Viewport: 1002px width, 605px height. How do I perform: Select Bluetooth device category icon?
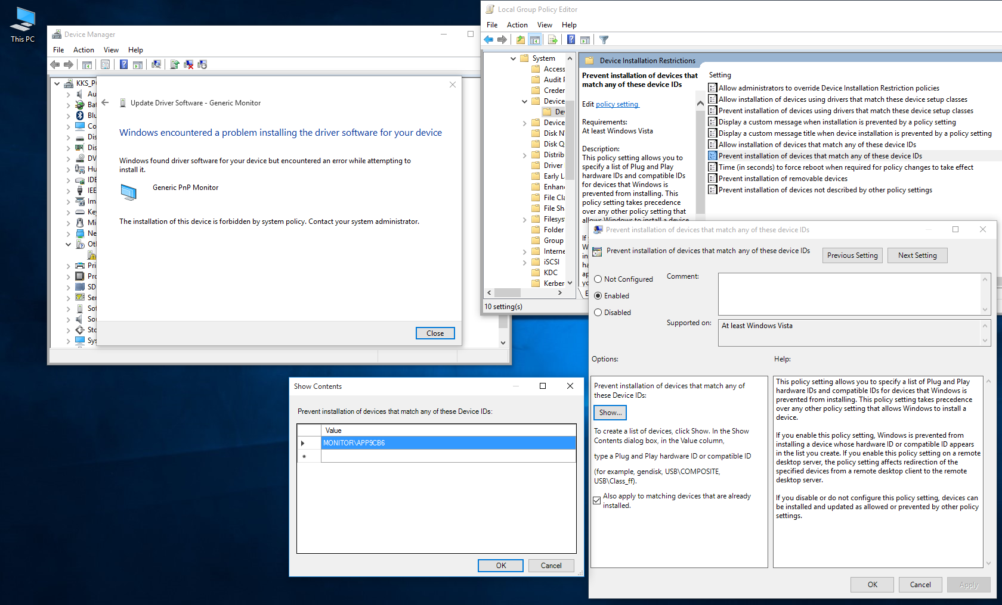80,116
